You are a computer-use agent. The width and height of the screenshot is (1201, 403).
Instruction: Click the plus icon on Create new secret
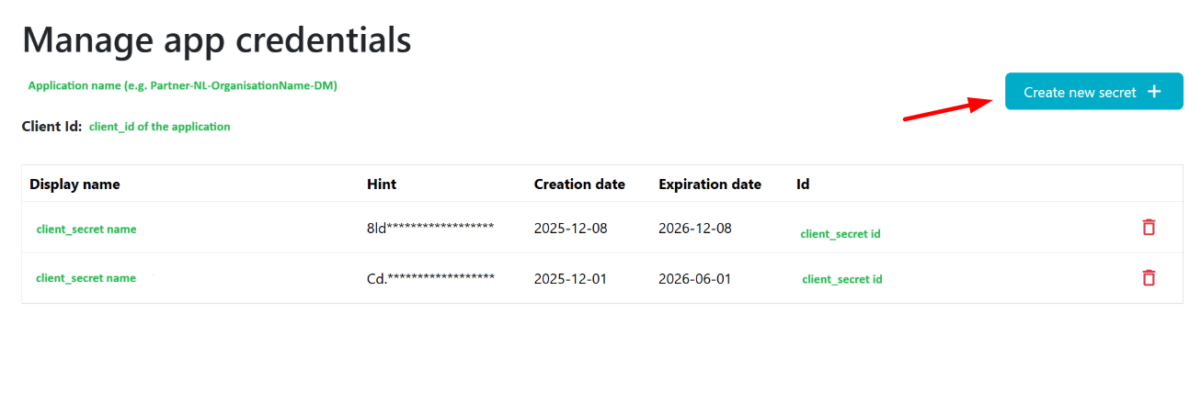pyautogui.click(x=1155, y=92)
